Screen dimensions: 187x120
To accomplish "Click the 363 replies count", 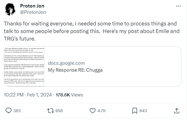I will tap(17, 111).
